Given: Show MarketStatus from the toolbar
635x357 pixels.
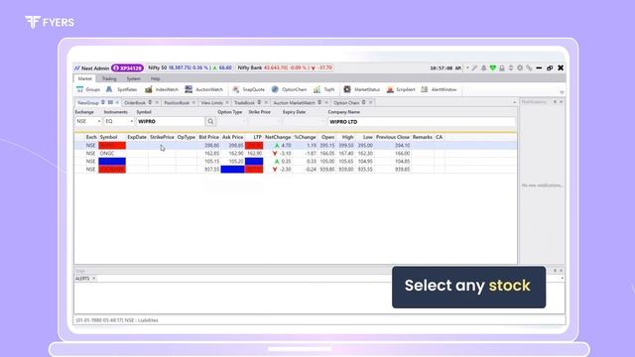Looking at the screenshot, I should [x=361, y=89].
